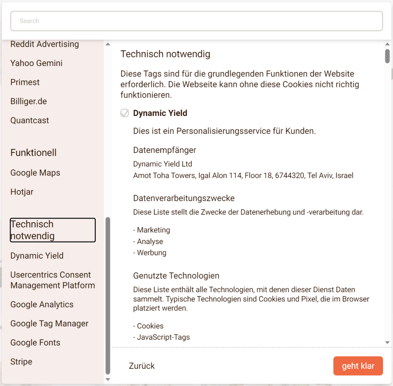Click the sidebar scrollbar thumb
Viewport: 393px width, 386px height.
point(108,296)
